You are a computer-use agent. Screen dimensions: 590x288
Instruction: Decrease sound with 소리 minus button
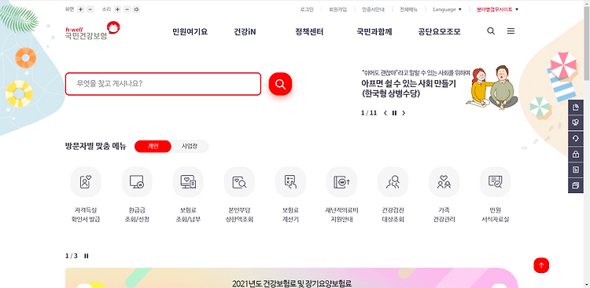point(127,9)
